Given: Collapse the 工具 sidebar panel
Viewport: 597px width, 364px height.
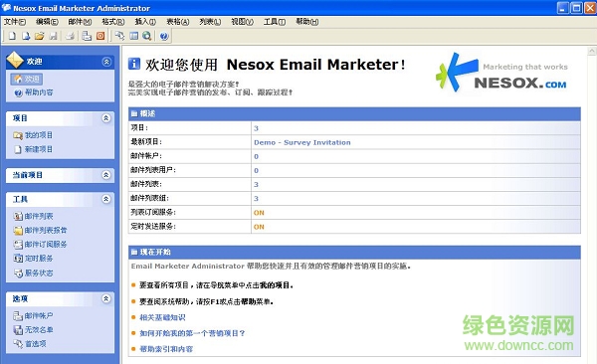Looking at the screenshot, I should [x=106, y=199].
